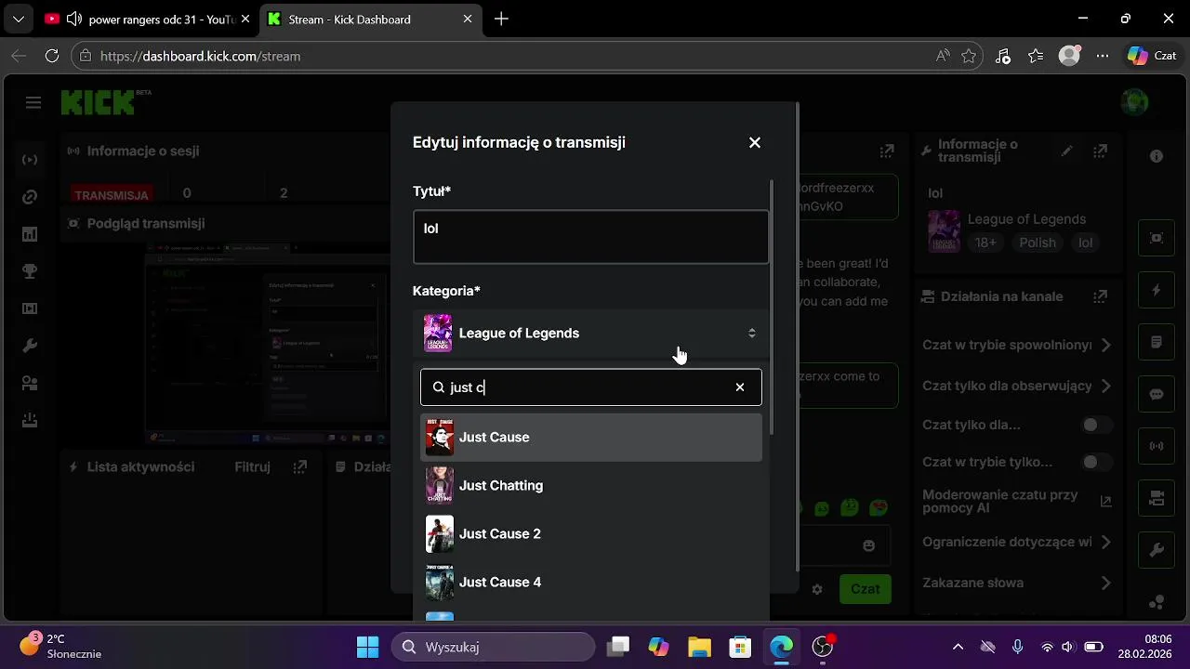Open the Windows Start menu
Image resolution: width=1190 pixels, height=669 pixels.
click(368, 647)
